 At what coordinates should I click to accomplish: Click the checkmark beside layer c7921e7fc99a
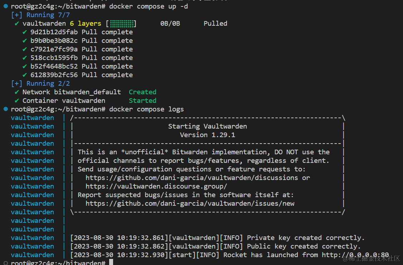click(25, 49)
